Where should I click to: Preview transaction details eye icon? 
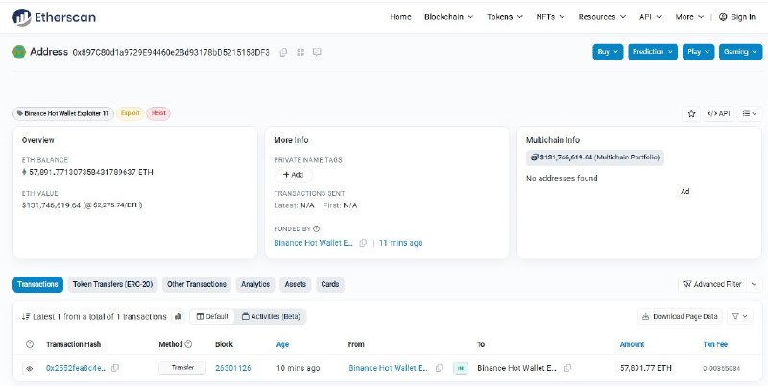click(x=30, y=369)
